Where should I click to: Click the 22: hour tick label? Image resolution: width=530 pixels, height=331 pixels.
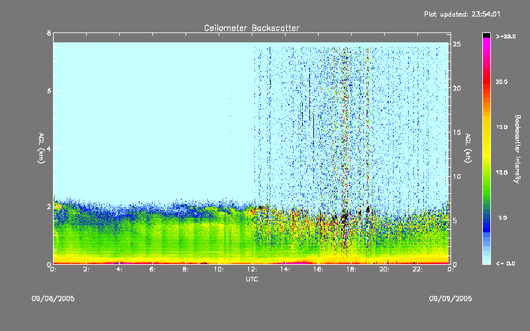(418, 269)
